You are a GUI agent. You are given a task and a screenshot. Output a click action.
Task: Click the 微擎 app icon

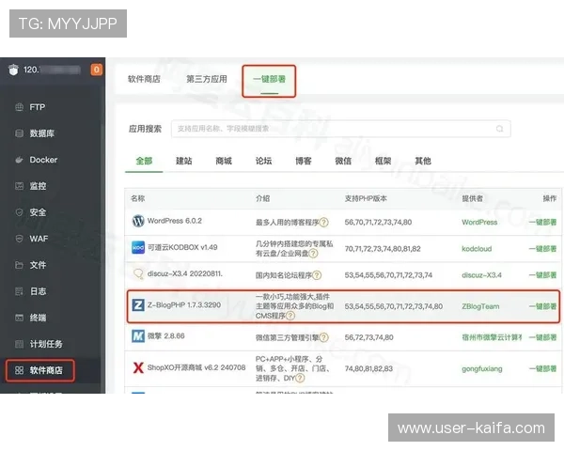point(138,336)
